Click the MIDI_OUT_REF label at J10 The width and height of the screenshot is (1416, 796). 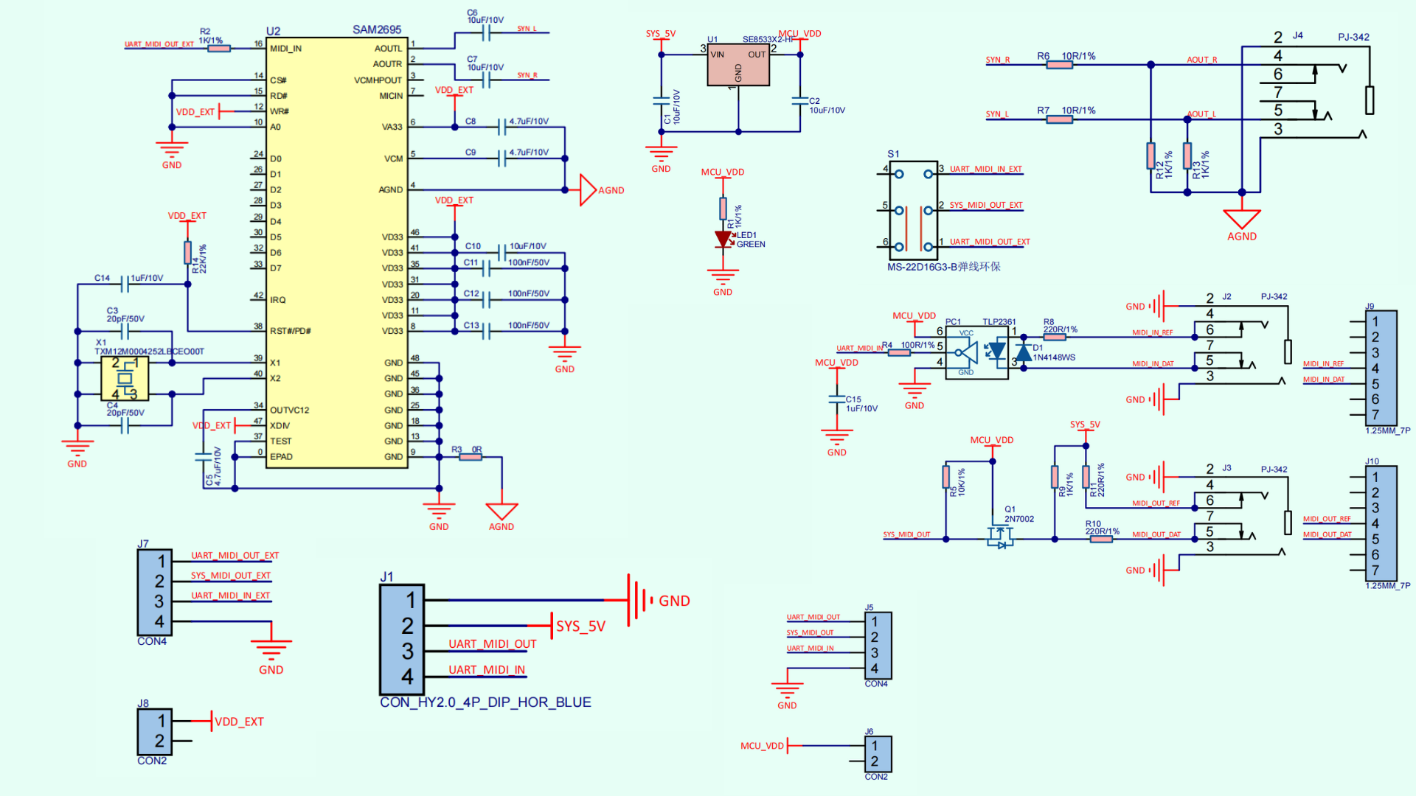[1327, 519]
